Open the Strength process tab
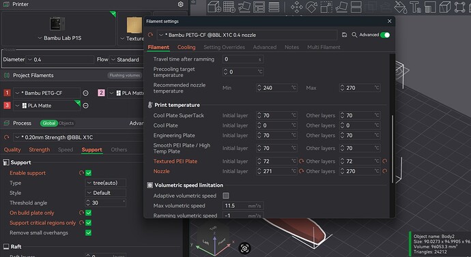The width and height of the screenshot is (471, 257). (40, 150)
